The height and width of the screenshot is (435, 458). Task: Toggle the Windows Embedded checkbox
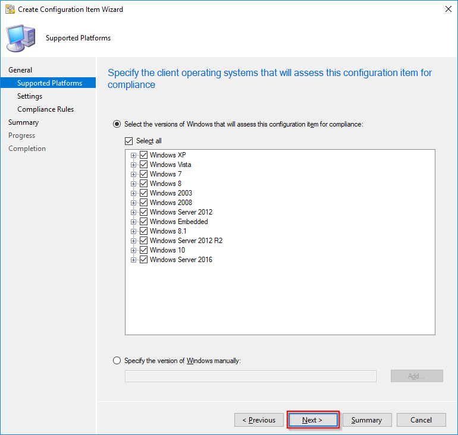[x=143, y=222]
